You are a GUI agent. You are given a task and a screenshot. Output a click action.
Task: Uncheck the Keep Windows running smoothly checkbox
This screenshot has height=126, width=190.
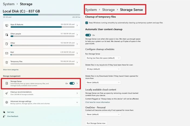pos(87,23)
